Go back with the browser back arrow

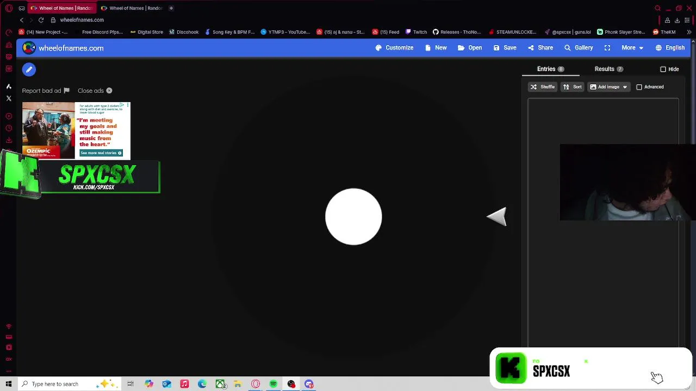22,20
